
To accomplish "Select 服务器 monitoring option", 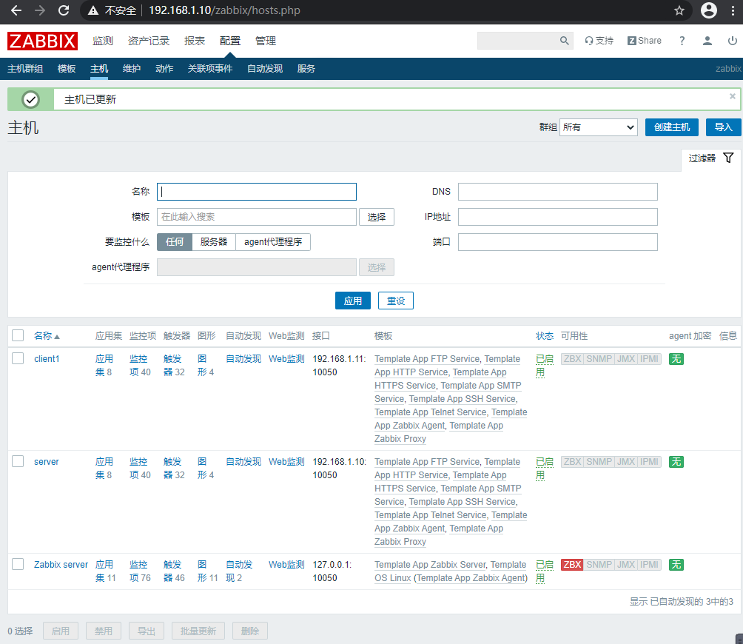I will 214,241.
